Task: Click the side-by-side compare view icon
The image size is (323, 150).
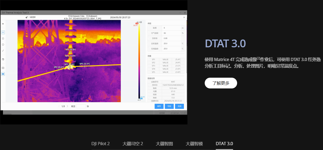Action: tap(3, 68)
